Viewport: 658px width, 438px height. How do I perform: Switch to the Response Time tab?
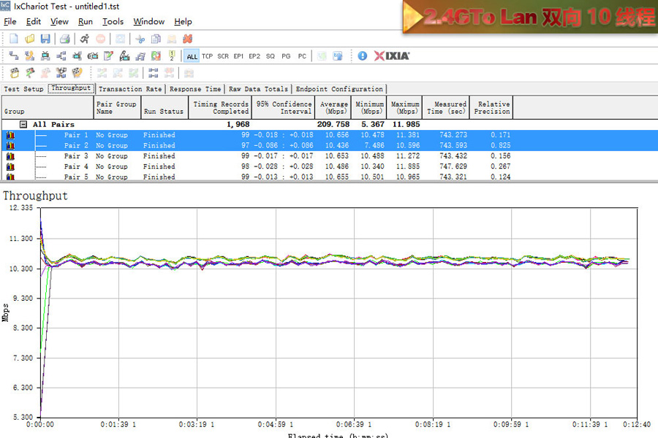tap(195, 89)
